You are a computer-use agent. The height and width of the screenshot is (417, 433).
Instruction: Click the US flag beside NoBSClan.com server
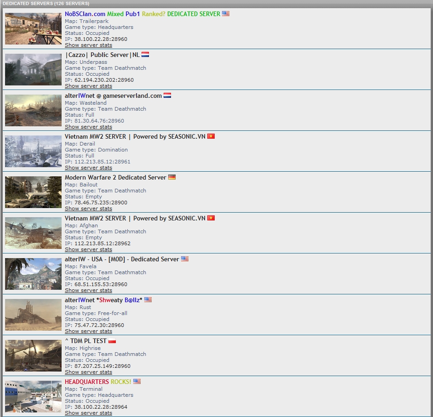[x=226, y=14]
